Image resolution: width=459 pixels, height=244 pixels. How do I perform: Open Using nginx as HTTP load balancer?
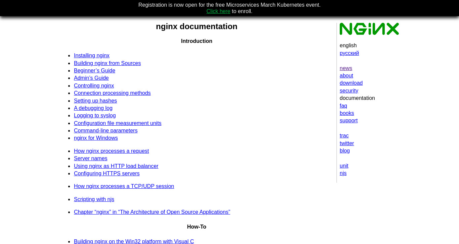point(116,166)
